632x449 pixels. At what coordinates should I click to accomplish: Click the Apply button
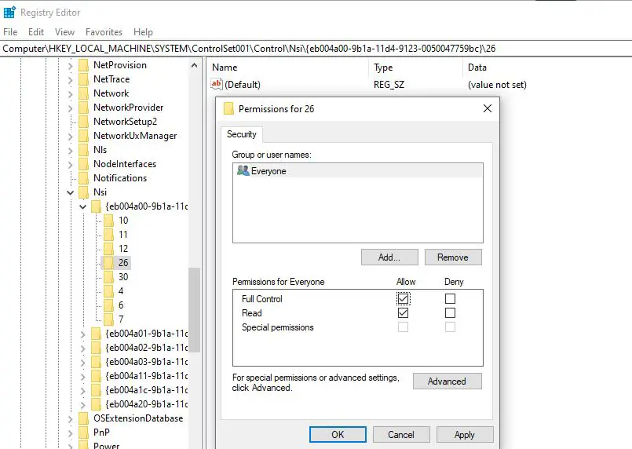(465, 435)
